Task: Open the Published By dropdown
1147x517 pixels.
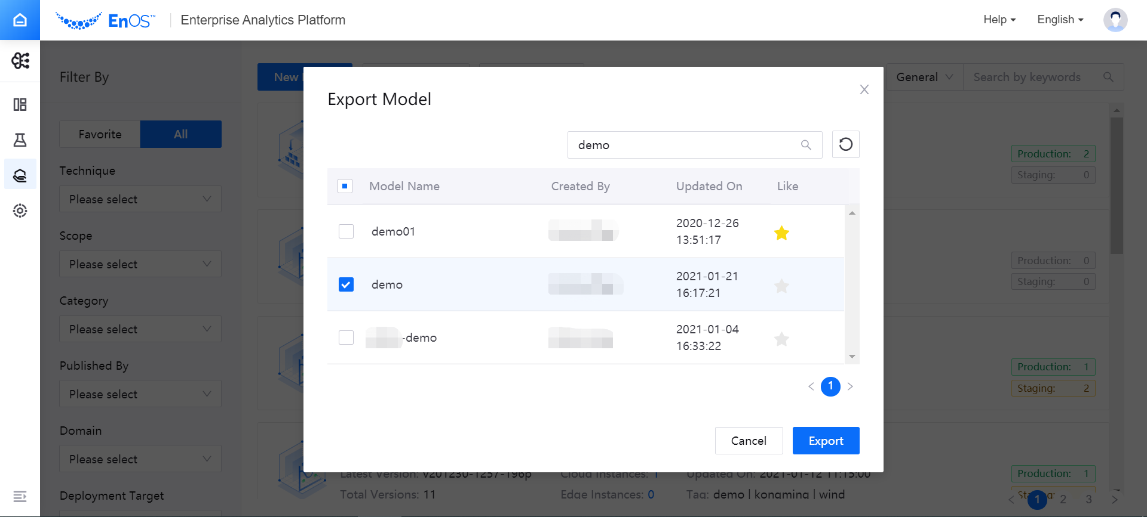Action: click(140, 394)
